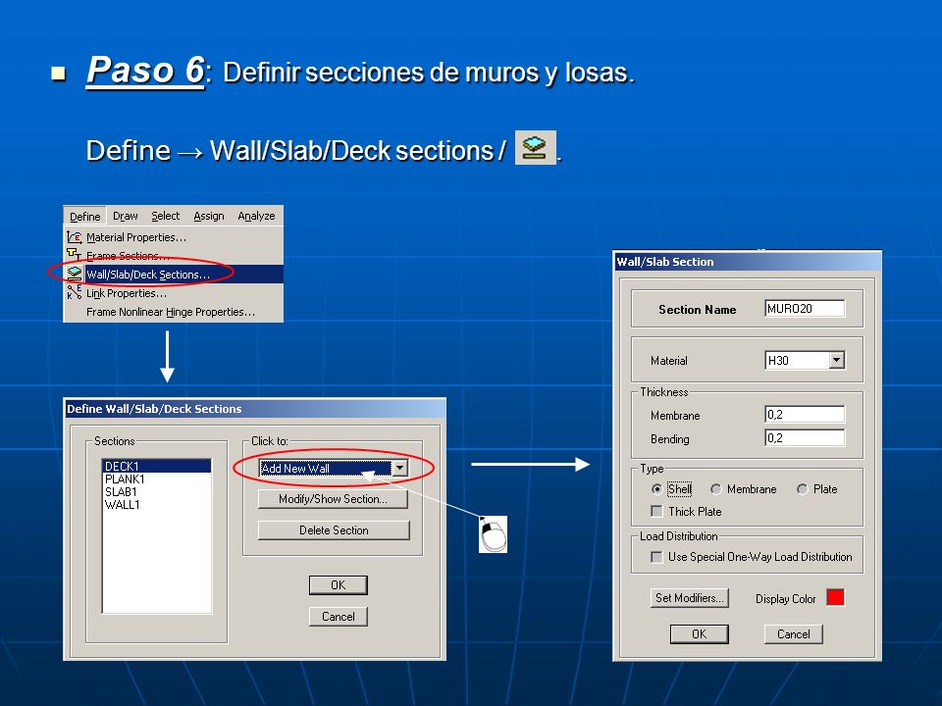Choose Frame Nonlinear Hinge Properties... entry
The image size is (942, 706).
(x=171, y=312)
